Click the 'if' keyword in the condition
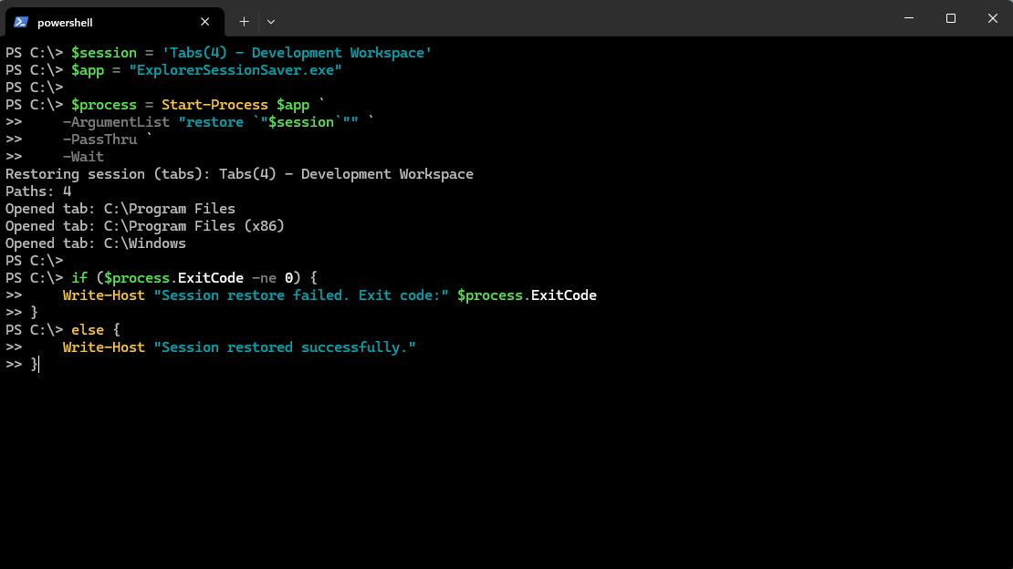 [x=79, y=278]
